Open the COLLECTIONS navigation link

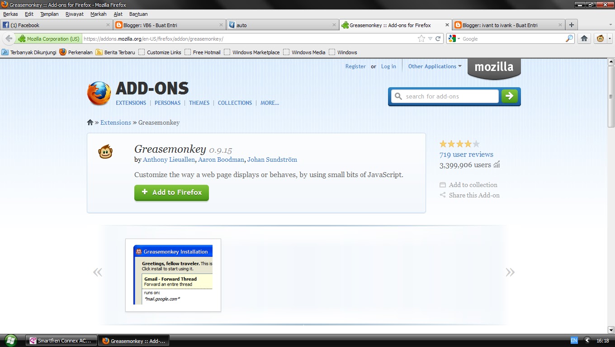point(235,103)
